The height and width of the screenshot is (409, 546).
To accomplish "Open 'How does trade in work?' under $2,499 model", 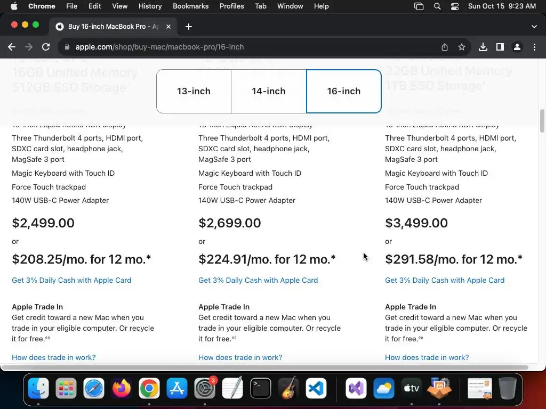I will 54,357.
